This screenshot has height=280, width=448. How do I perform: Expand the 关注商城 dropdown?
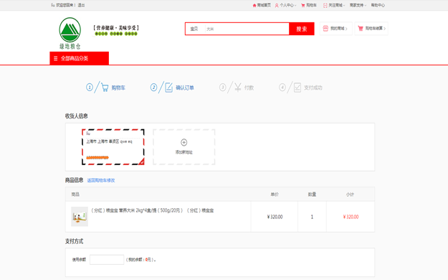334,6
